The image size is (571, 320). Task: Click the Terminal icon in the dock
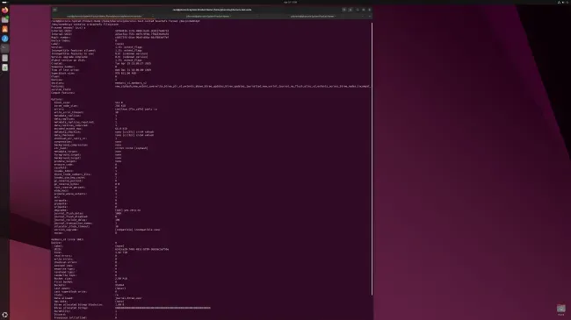click(4, 48)
